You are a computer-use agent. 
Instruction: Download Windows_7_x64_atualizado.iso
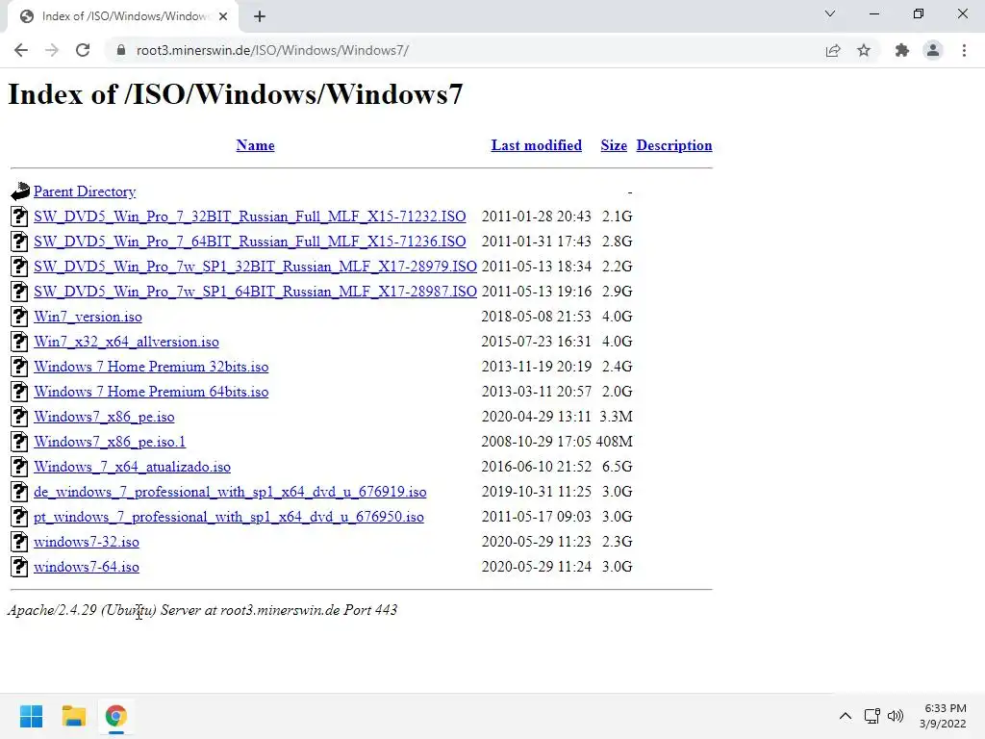pyautogui.click(x=132, y=467)
